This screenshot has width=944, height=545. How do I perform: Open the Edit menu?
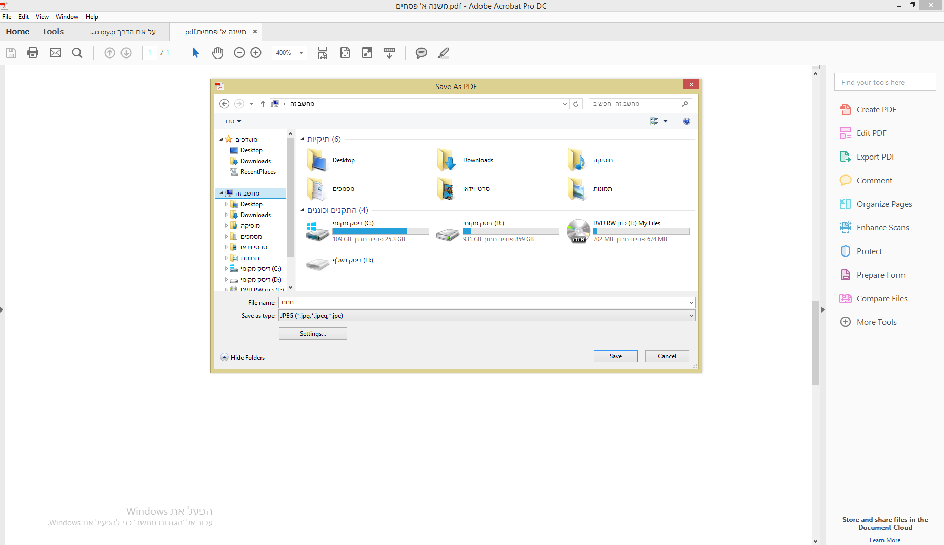tap(24, 17)
